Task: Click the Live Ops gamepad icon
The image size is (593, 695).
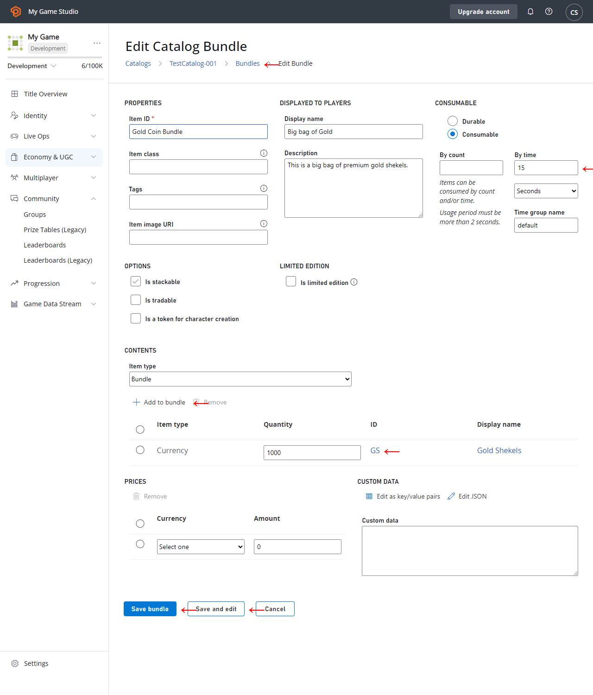Action: pos(14,136)
